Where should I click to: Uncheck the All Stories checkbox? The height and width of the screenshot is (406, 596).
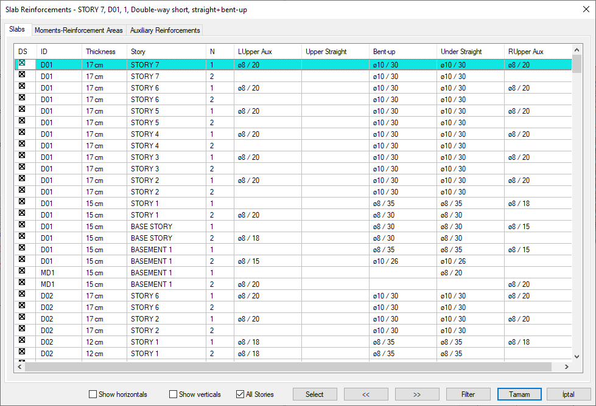(240, 394)
